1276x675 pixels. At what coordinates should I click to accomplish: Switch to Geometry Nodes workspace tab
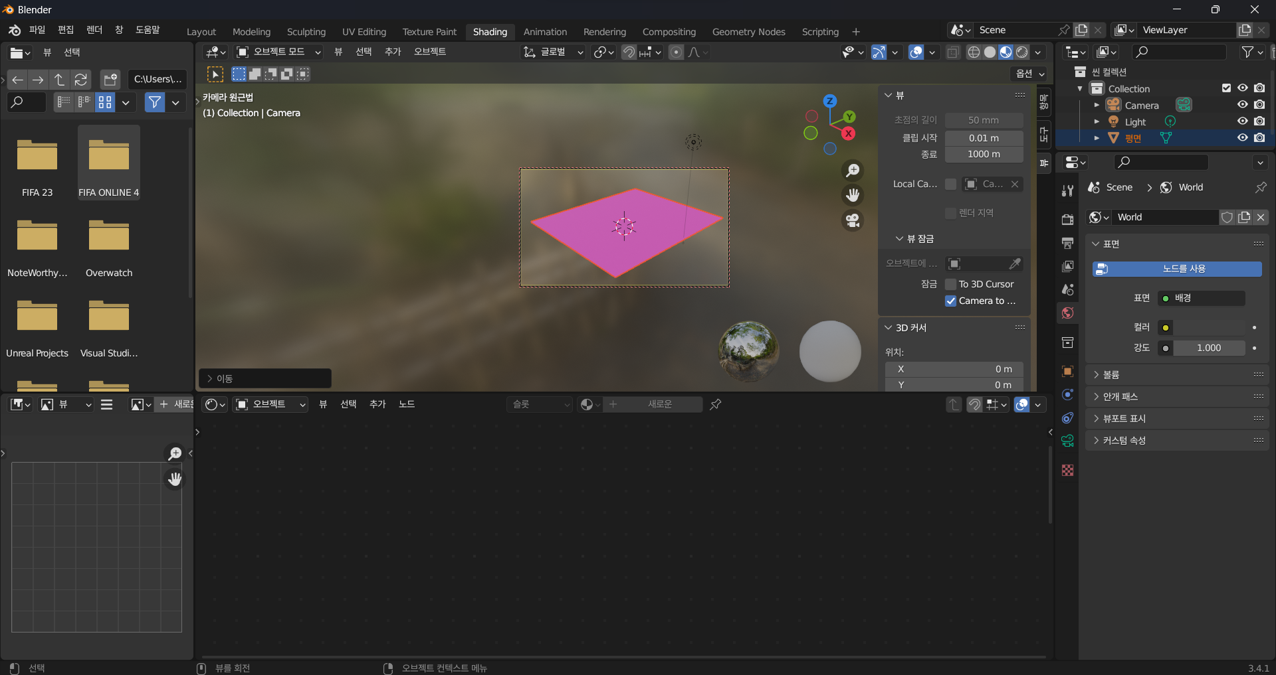[x=749, y=32]
